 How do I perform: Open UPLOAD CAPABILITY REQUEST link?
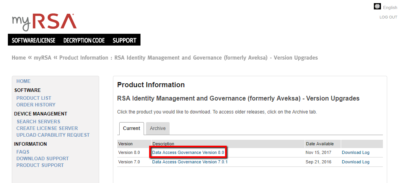click(x=53, y=135)
